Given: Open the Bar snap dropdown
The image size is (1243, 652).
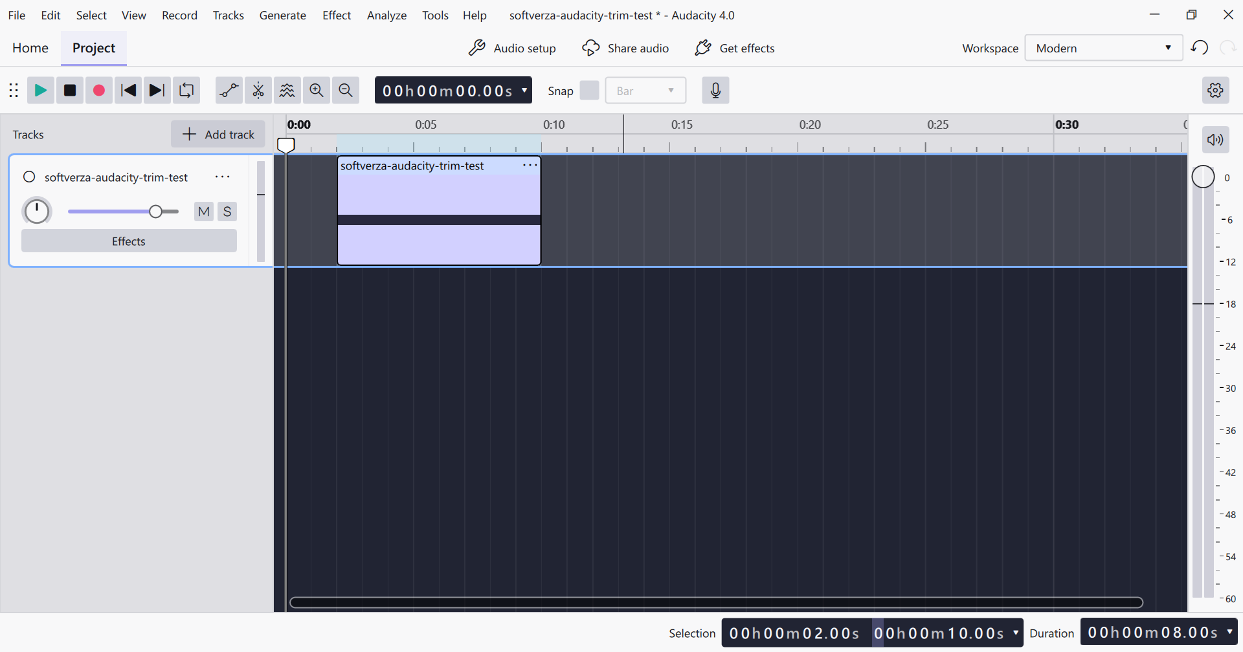Looking at the screenshot, I should (645, 91).
